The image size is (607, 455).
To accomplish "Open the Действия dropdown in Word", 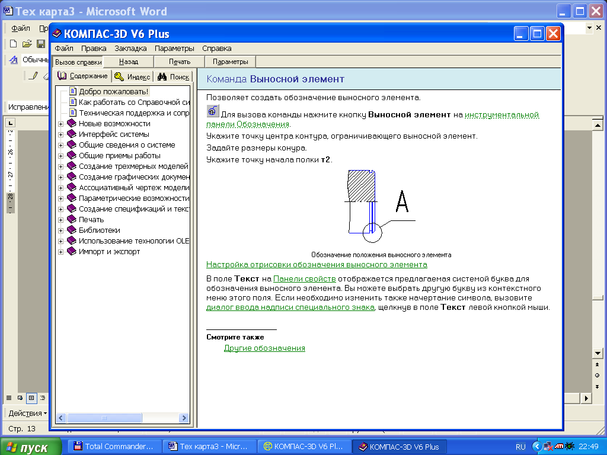I will click(x=27, y=413).
